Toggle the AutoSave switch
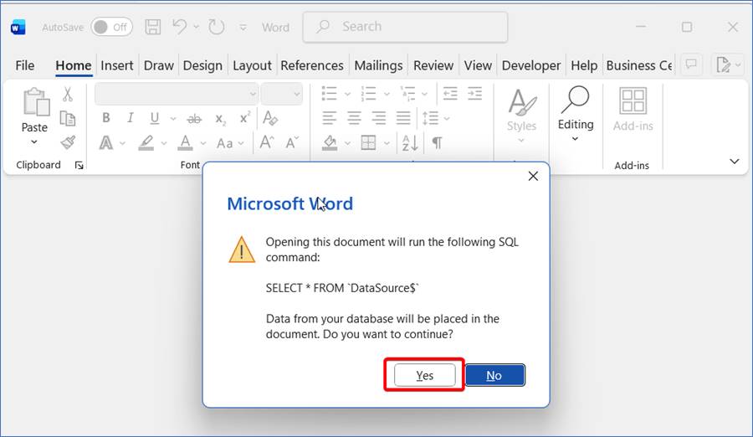The height and width of the screenshot is (437, 753). tap(111, 28)
